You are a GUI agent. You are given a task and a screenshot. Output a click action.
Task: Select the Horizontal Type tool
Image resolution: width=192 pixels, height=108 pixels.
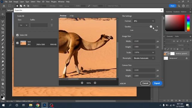pos(3,73)
